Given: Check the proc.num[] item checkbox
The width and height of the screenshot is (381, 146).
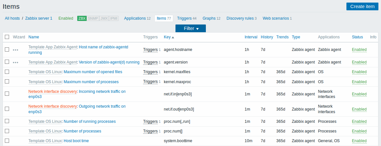Looking at the screenshot, I should (x=7, y=131).
